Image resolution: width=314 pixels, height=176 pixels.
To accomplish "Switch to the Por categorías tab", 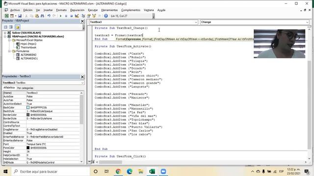I will point(25,88).
